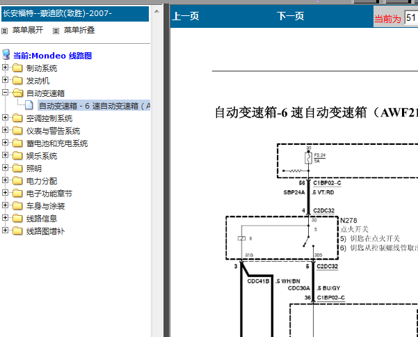Expand the 娱乐系统 tree node

coord(5,155)
